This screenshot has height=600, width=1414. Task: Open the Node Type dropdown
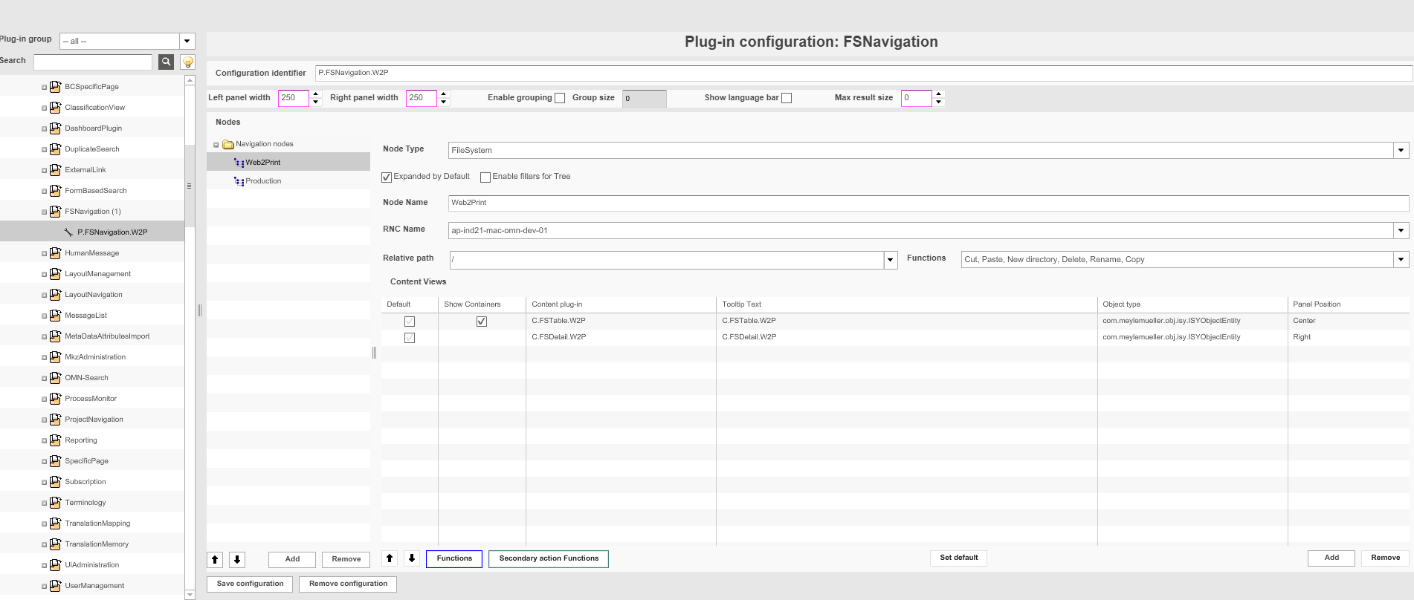pos(1401,150)
